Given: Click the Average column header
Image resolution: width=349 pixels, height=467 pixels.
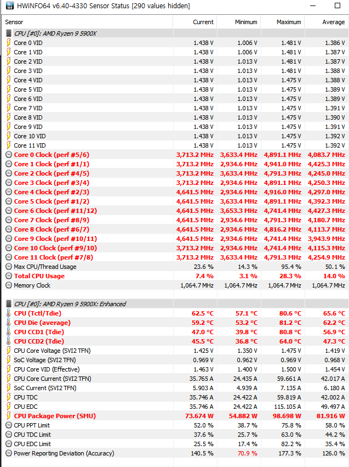Looking at the screenshot, I should [333, 22].
